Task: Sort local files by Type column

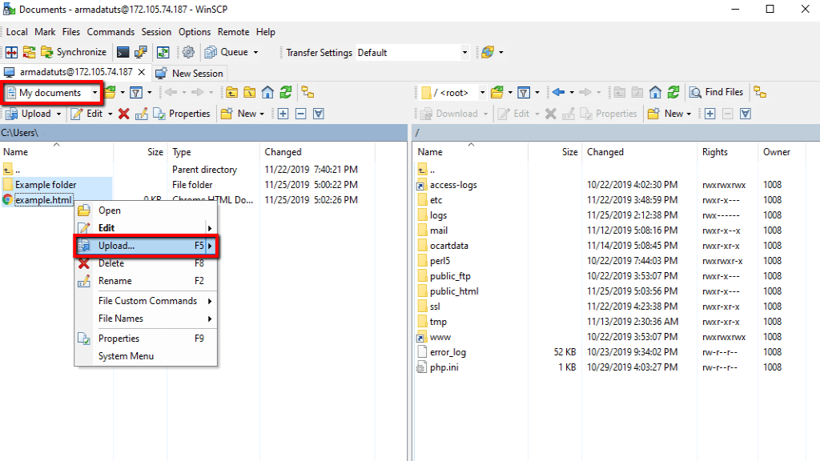Action: pyautogui.click(x=182, y=152)
